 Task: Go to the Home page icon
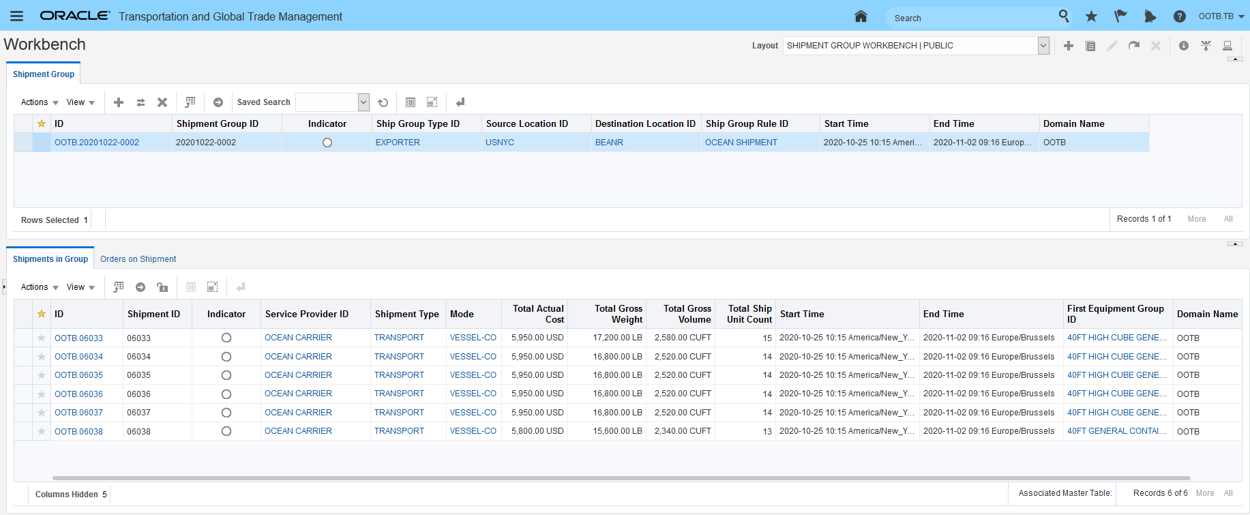click(861, 16)
